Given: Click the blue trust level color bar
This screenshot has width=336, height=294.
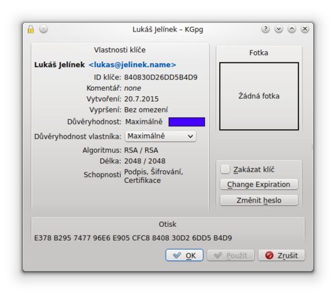Looking at the screenshot, I should [x=187, y=122].
